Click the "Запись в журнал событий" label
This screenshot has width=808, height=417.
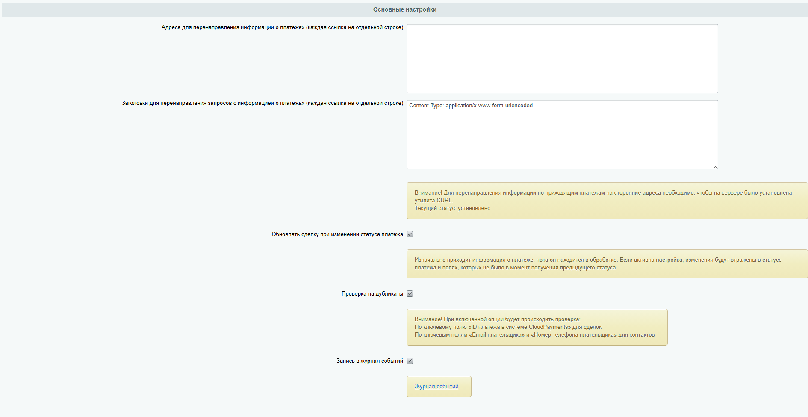click(x=369, y=361)
